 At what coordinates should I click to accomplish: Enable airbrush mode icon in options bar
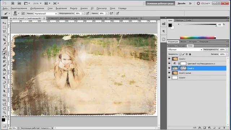tap(112, 13)
